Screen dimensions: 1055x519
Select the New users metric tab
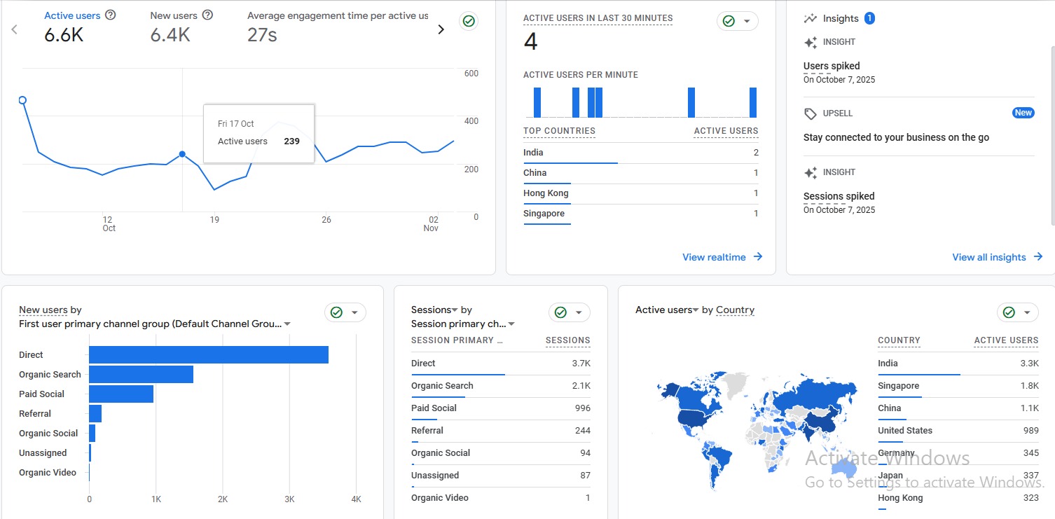[x=174, y=15]
